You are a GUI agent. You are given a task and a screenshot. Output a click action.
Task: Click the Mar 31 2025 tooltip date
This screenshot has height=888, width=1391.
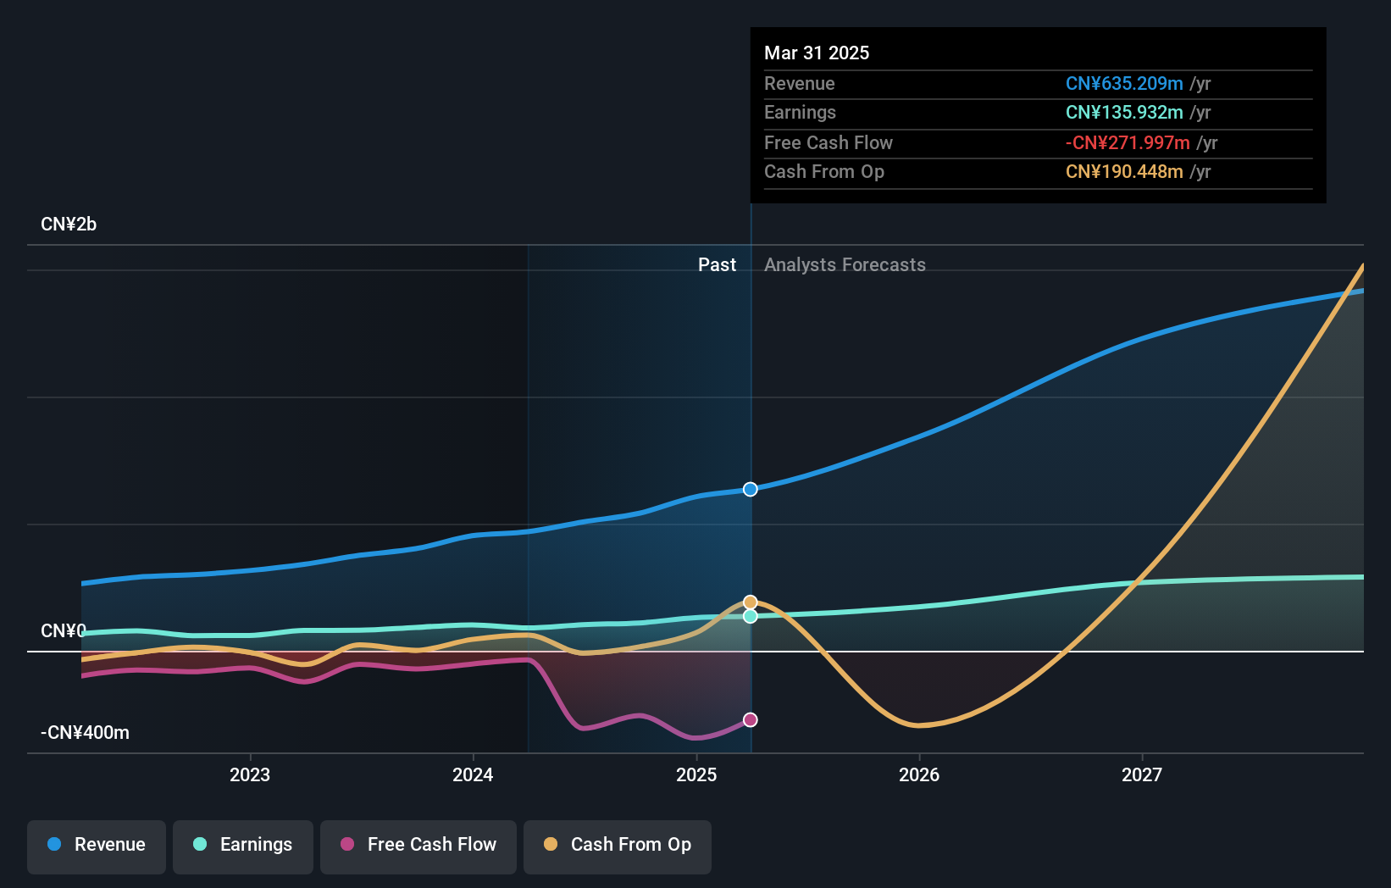817,53
